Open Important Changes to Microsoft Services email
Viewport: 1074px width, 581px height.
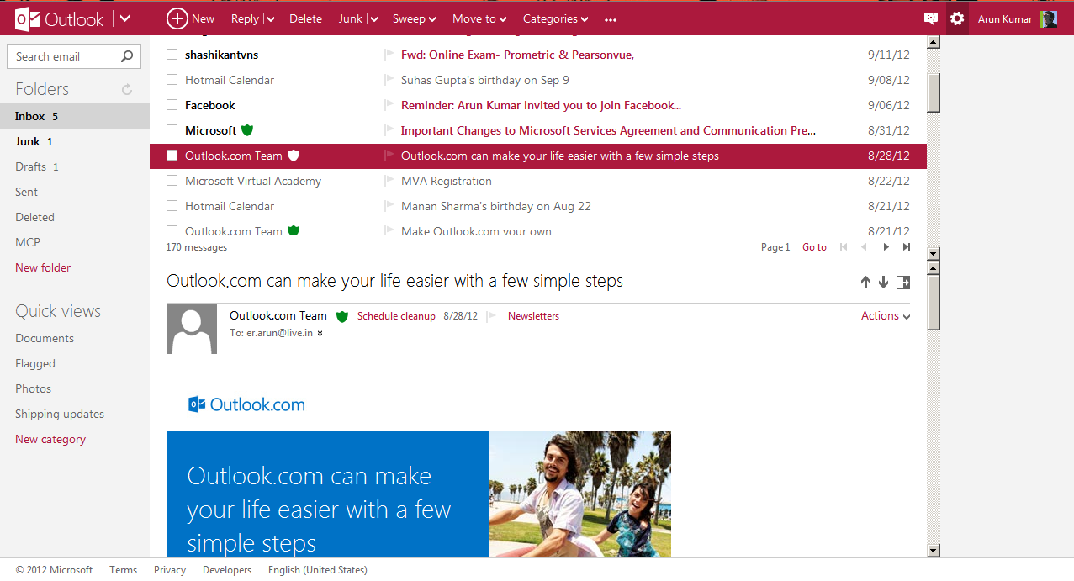[608, 130]
